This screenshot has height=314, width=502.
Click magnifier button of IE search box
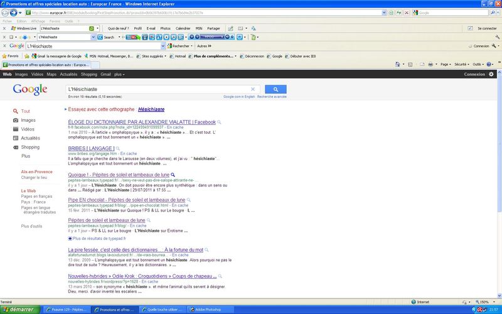(493, 13)
